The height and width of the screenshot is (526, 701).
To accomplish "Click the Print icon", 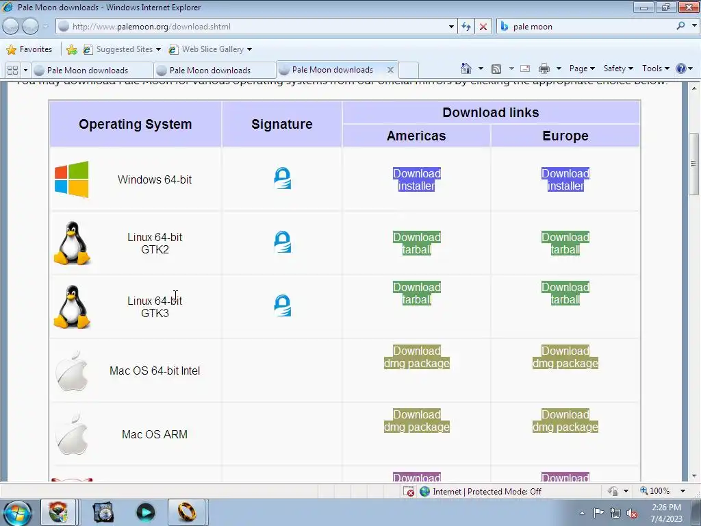I will 544,68.
